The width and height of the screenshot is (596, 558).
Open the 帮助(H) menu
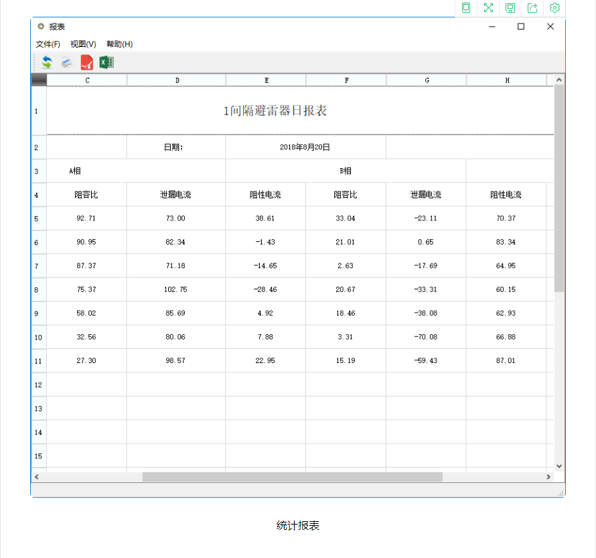[x=119, y=44]
